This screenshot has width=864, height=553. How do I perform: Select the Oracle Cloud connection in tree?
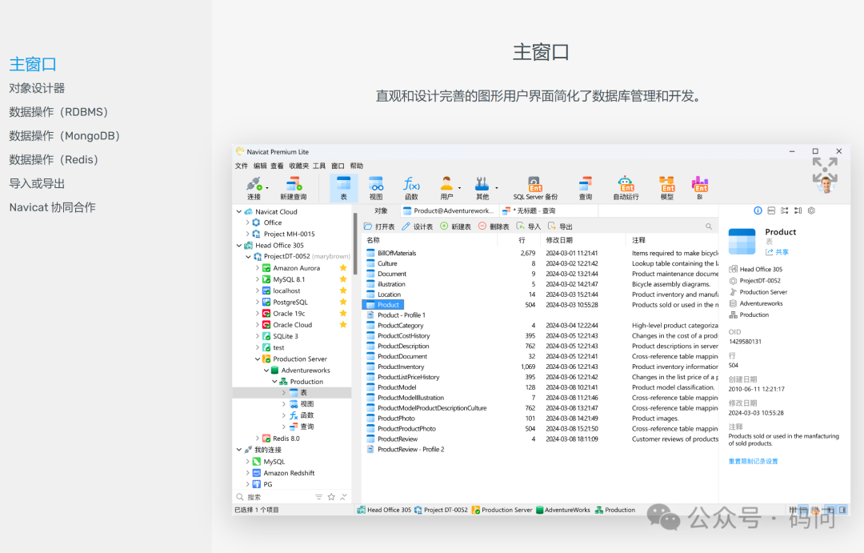point(293,325)
